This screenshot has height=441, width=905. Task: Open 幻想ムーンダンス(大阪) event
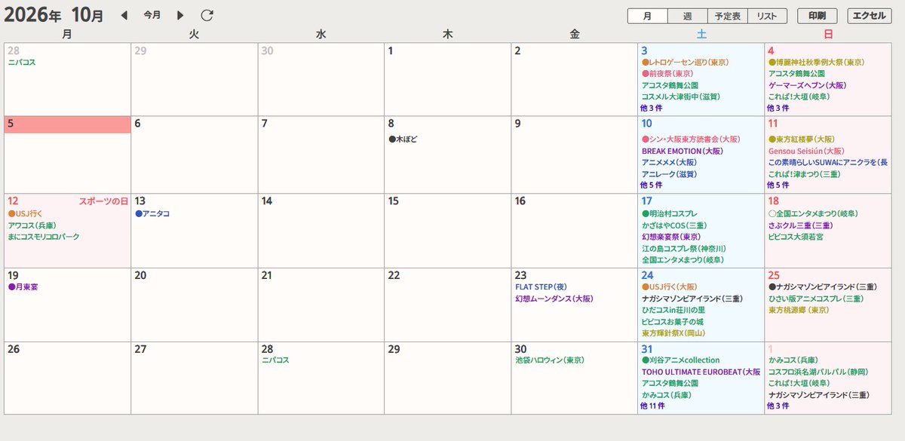pyautogui.click(x=554, y=299)
